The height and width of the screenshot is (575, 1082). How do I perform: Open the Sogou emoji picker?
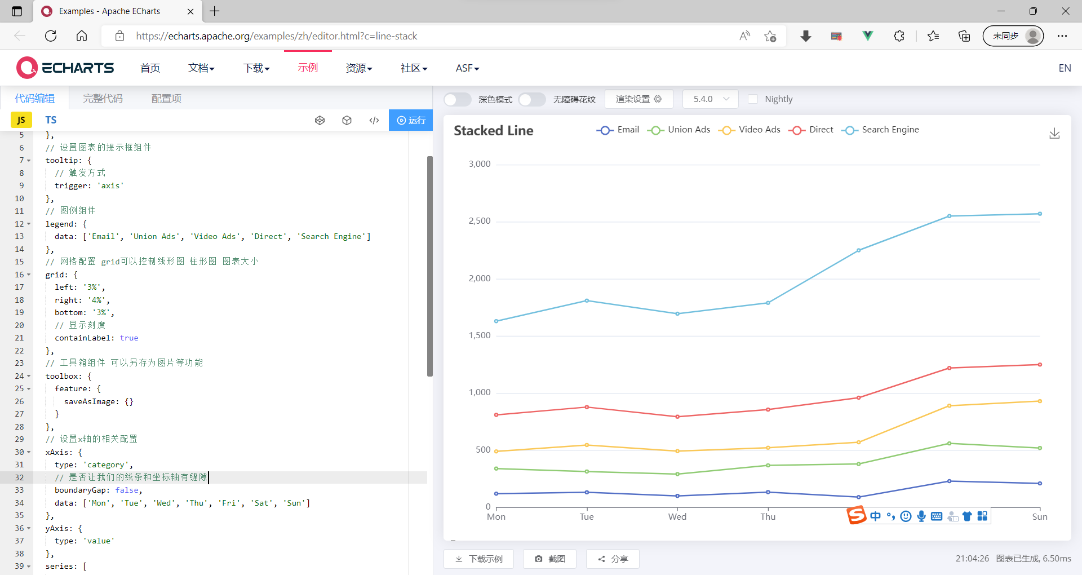pos(906,516)
